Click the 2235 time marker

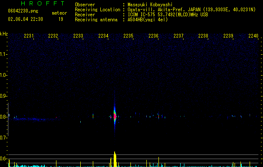(x=128, y=36)
